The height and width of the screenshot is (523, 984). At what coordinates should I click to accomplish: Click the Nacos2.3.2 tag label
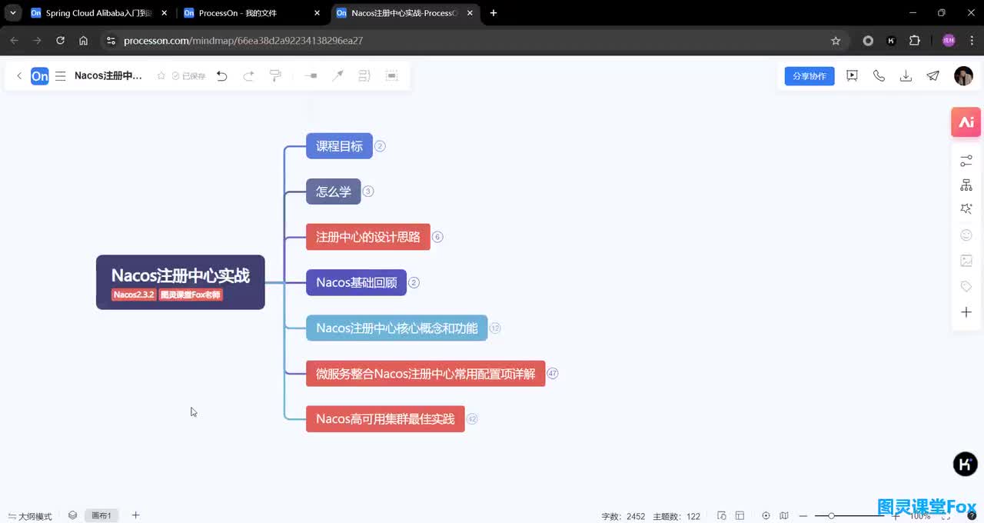134,295
